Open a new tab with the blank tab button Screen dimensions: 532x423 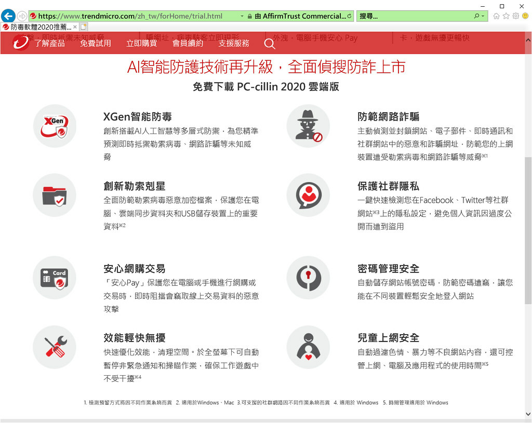click(84, 27)
